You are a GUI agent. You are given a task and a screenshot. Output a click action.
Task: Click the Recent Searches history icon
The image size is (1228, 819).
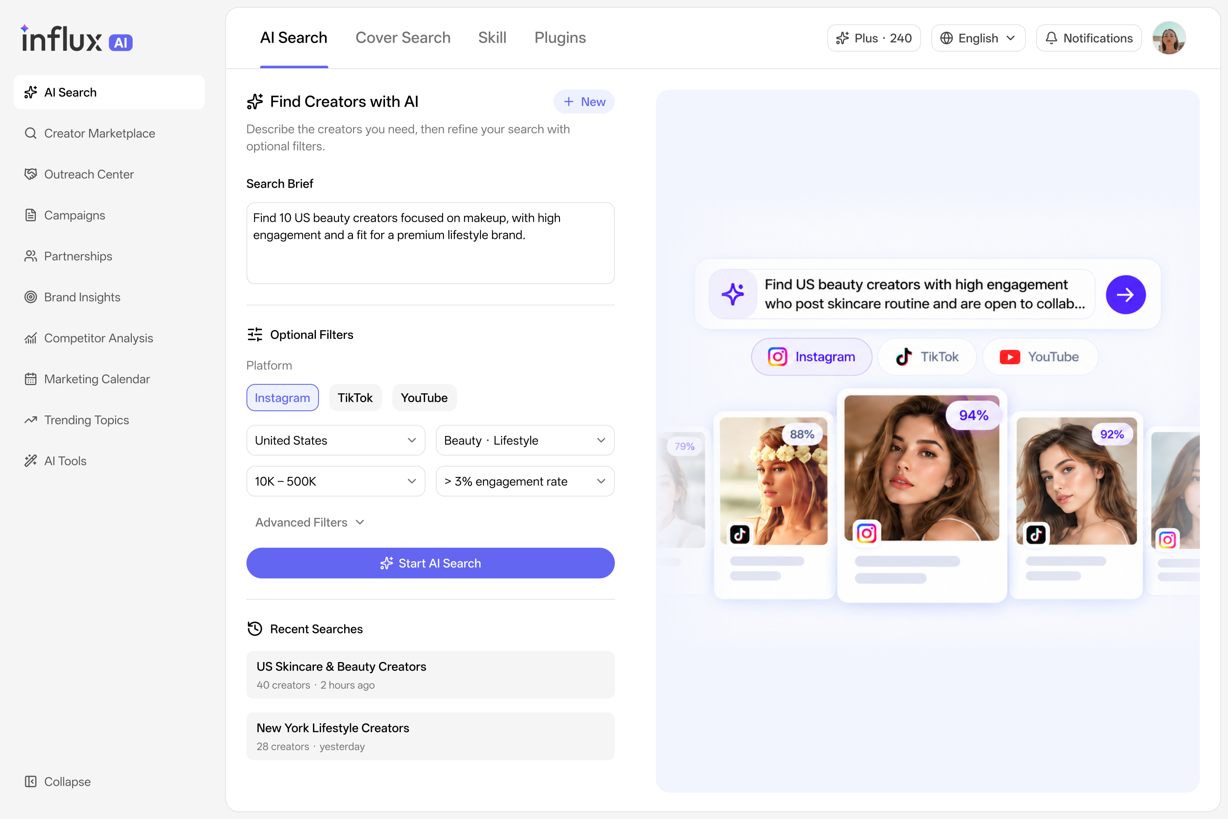click(x=255, y=629)
